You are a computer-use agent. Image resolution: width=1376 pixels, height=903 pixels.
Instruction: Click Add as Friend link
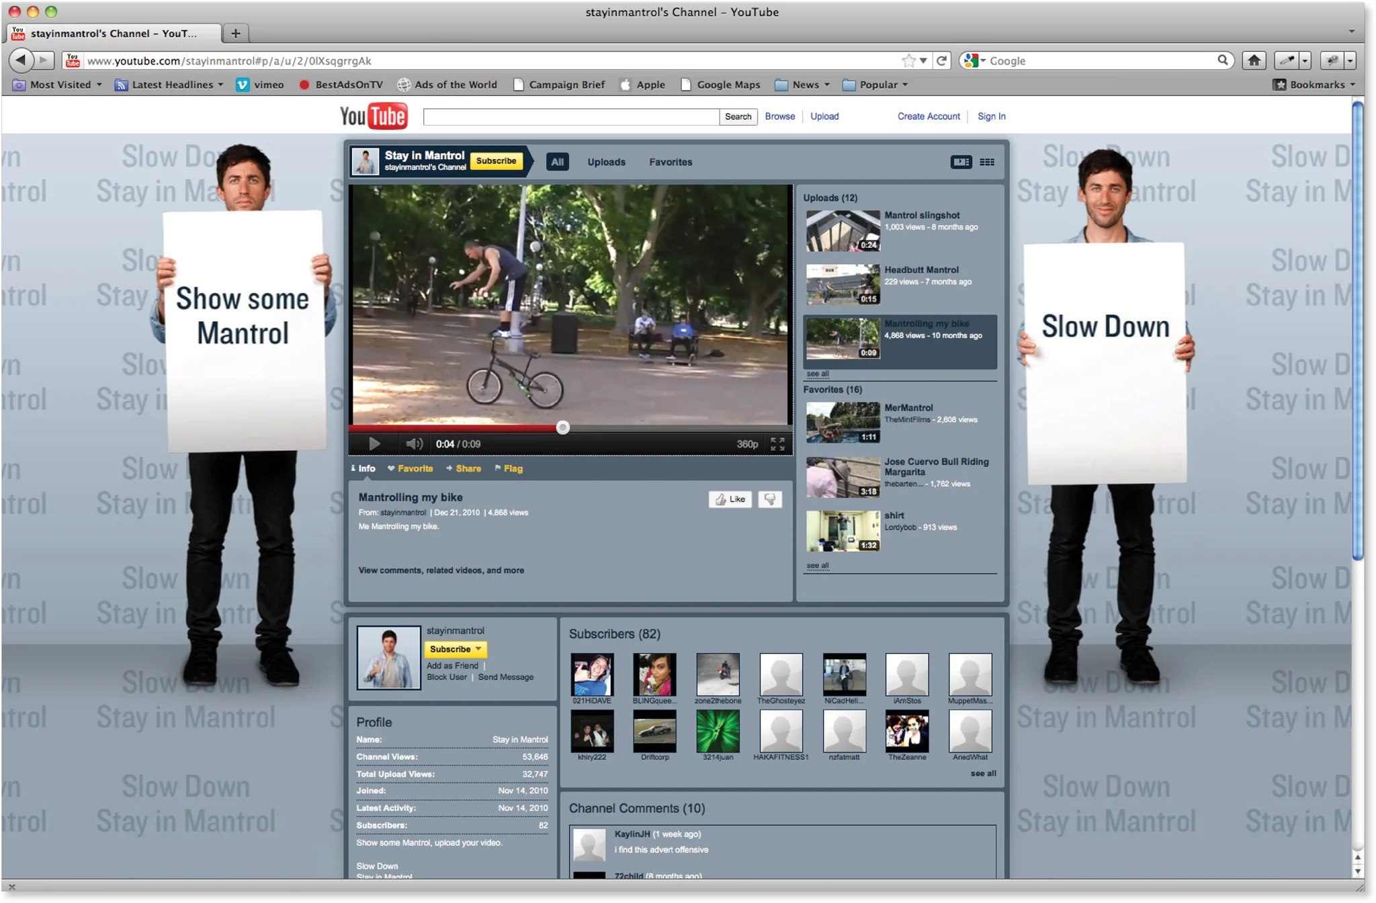[x=452, y=666]
